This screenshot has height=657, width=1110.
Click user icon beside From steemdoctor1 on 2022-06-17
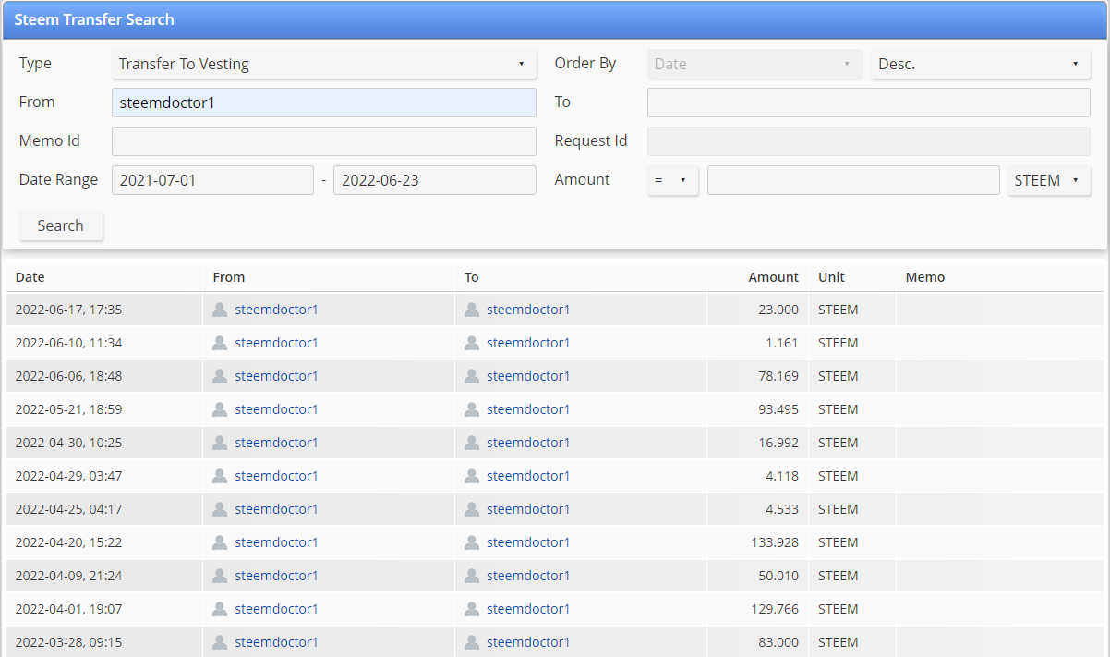pyautogui.click(x=220, y=310)
